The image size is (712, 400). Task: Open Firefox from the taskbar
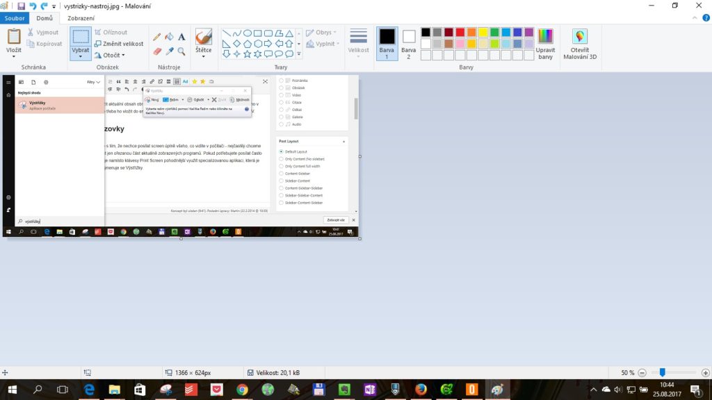coord(421,390)
